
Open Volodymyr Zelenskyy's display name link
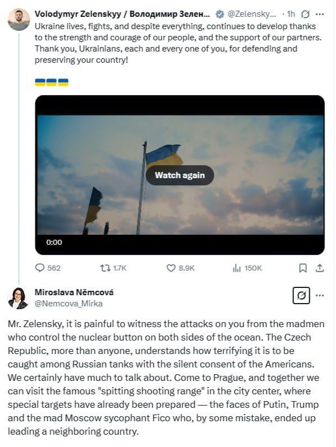[x=122, y=14]
